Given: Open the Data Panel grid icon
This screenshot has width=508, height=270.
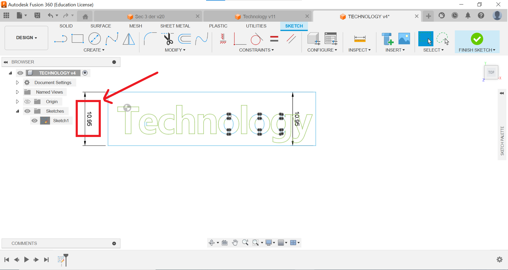Looking at the screenshot, I should coord(6,16).
